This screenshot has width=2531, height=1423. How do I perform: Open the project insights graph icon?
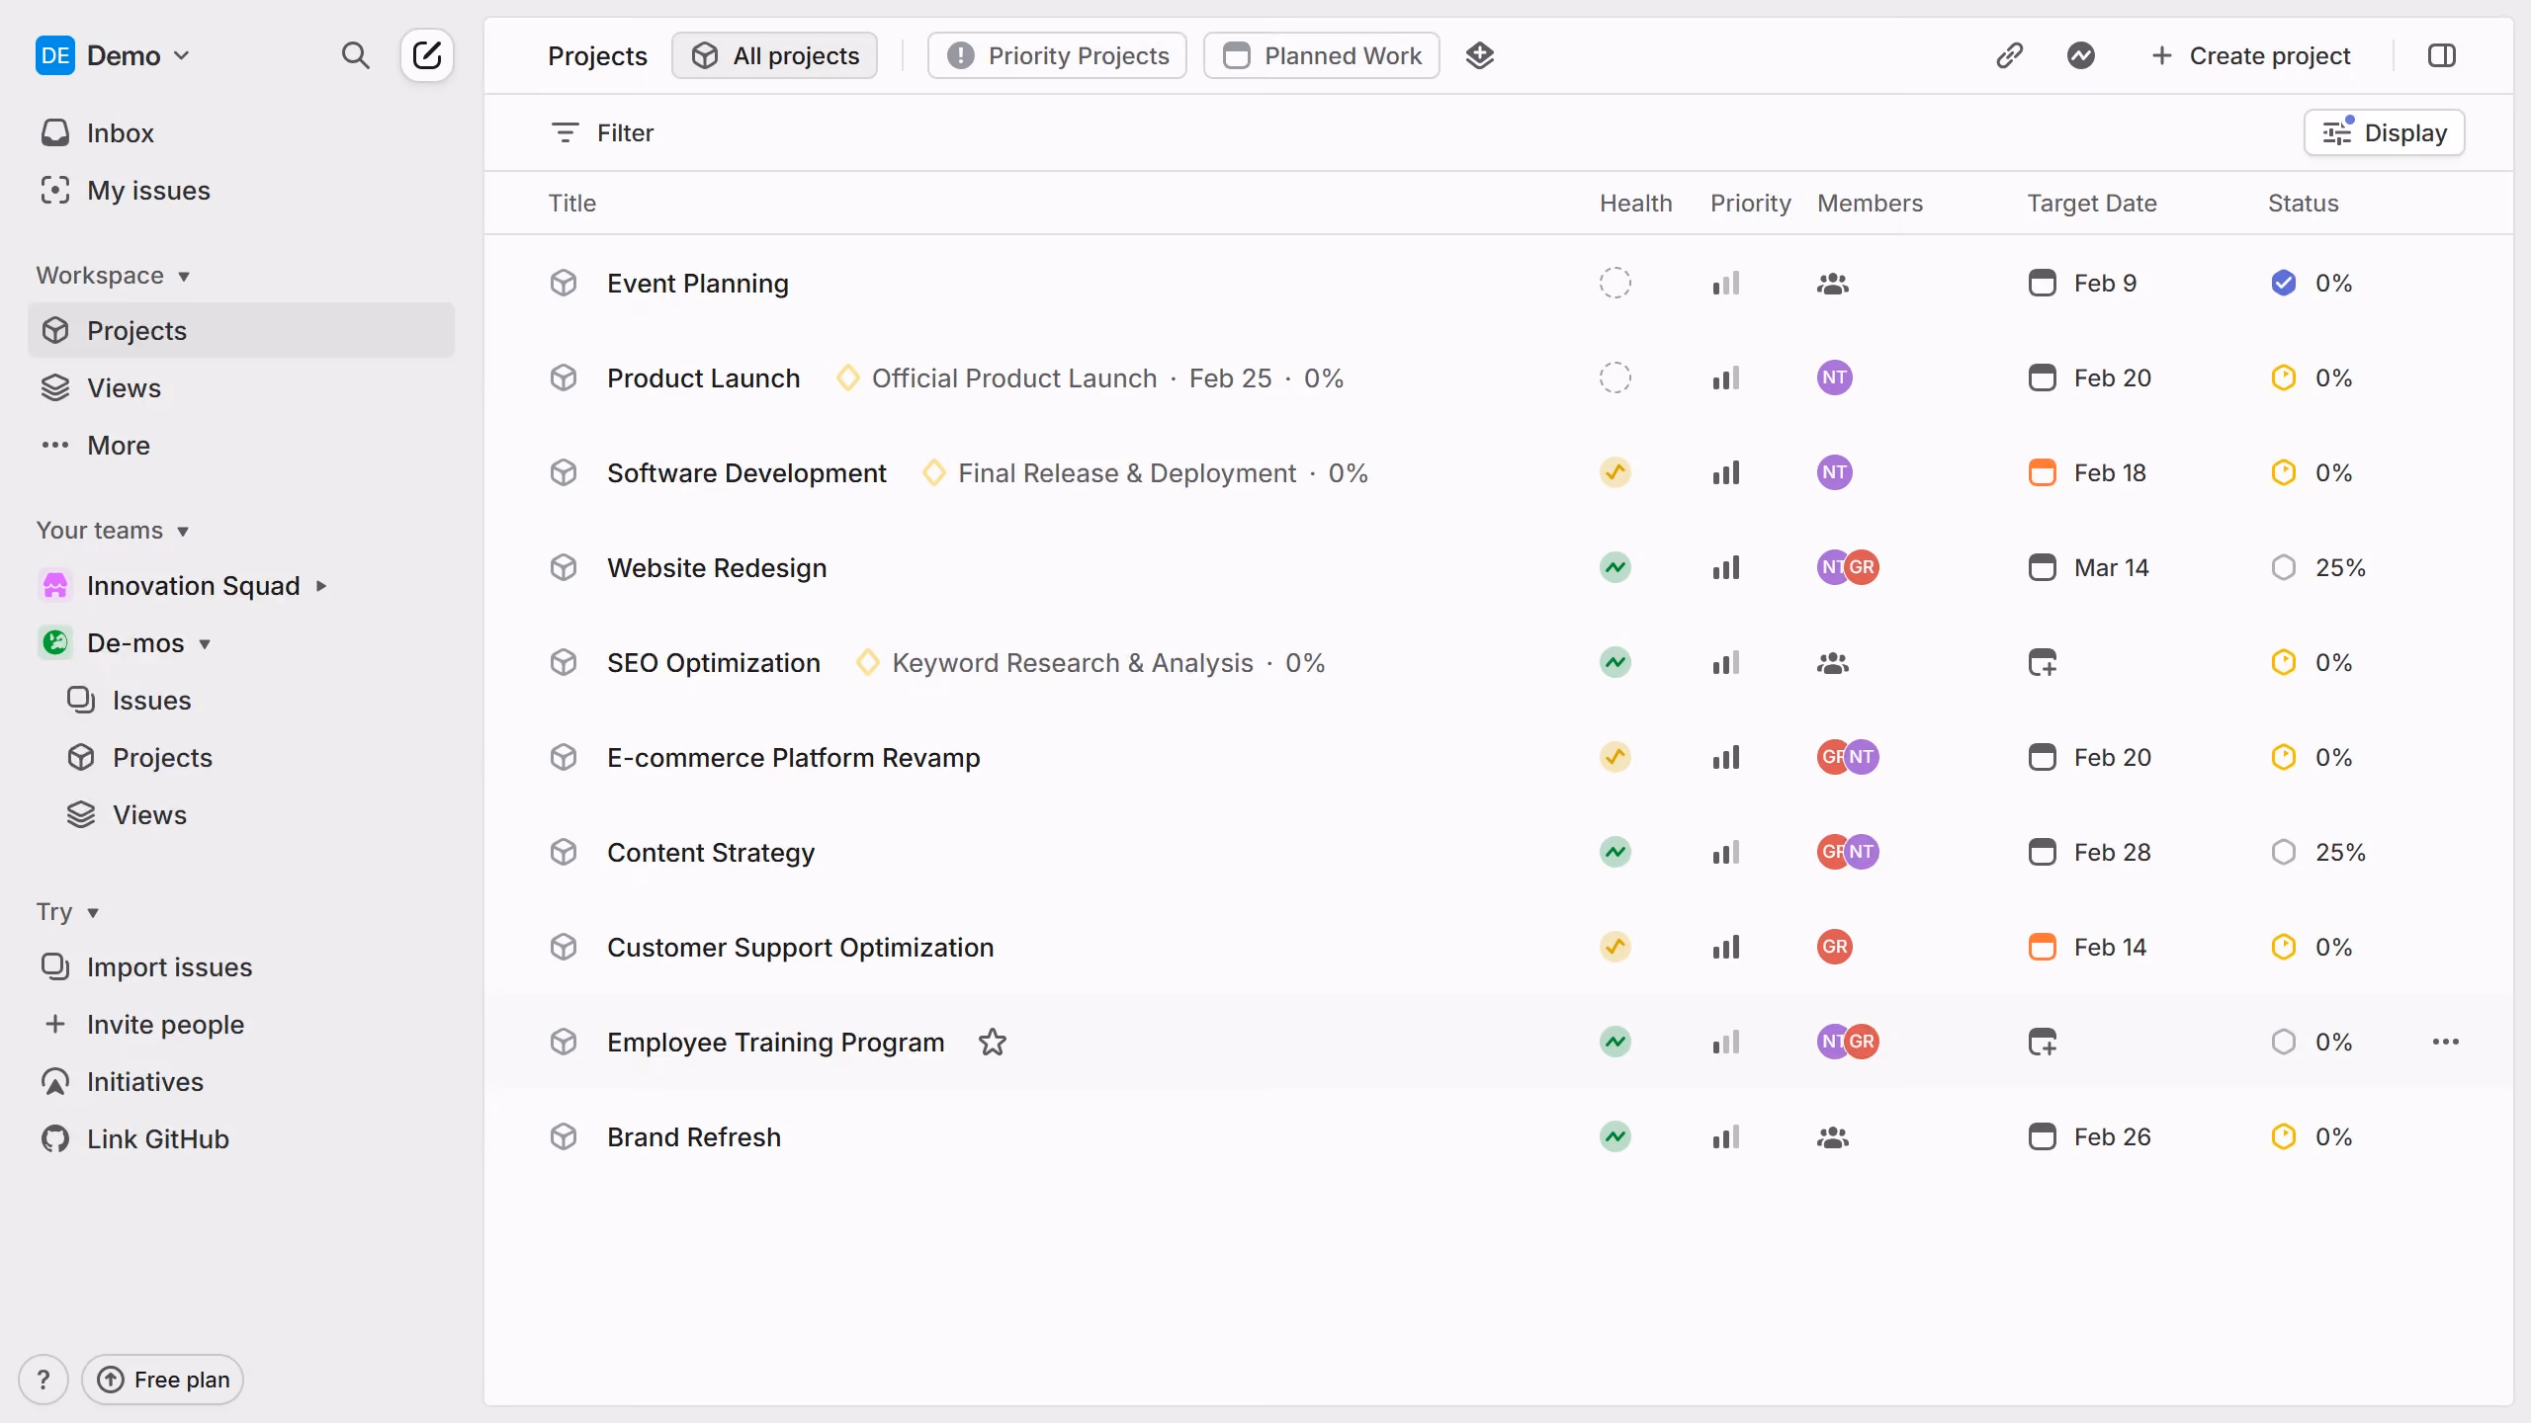pos(2081,55)
